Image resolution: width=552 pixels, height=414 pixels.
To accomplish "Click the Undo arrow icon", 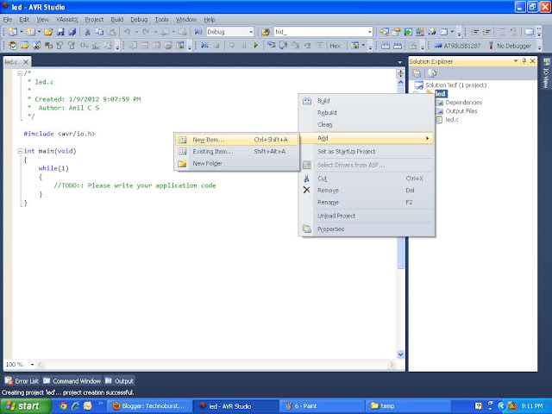I will click(128, 32).
